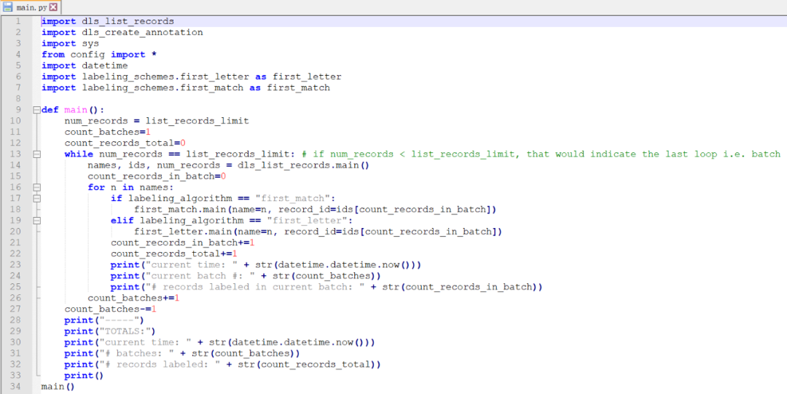Click line number 1 in the margin
Image resolution: width=787 pixels, height=394 pixels.
coord(18,21)
